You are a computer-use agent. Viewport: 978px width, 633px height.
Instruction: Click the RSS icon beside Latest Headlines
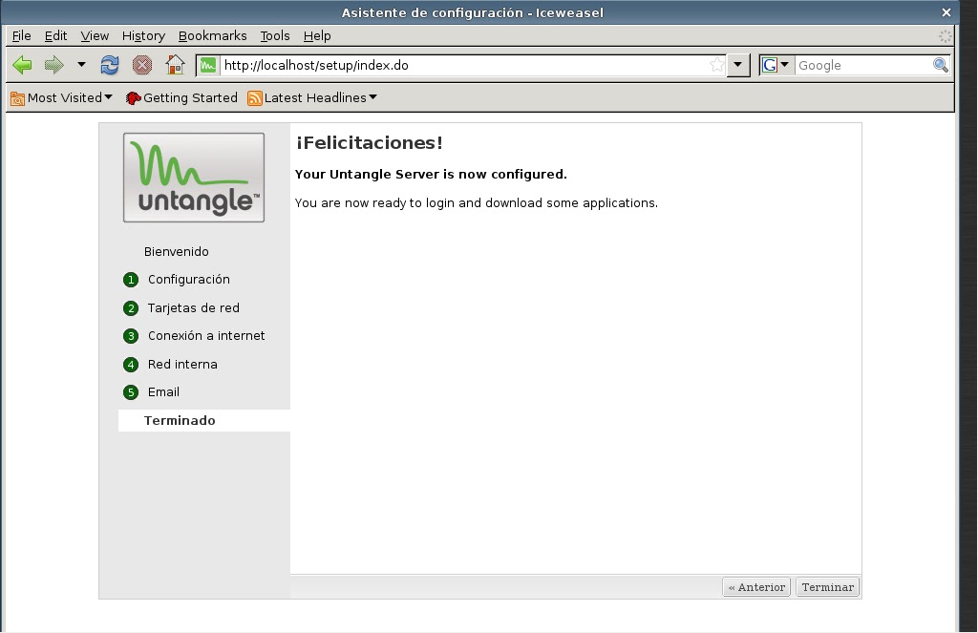(x=253, y=97)
